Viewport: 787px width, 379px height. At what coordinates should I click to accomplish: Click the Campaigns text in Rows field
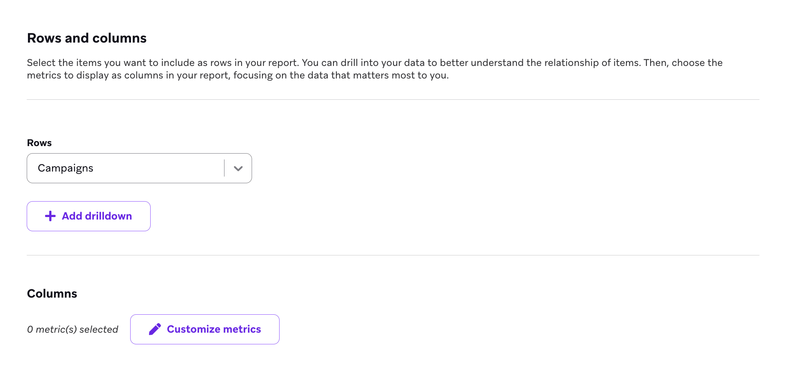tap(66, 168)
